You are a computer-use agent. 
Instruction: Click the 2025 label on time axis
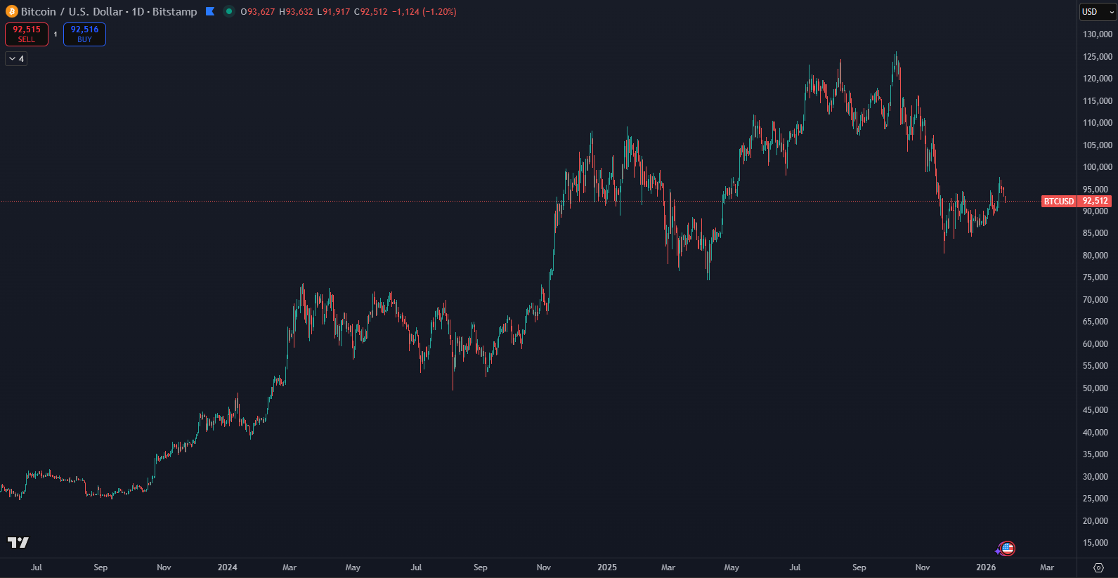point(607,567)
